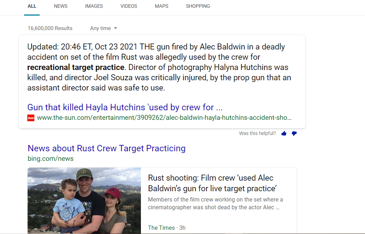Click the bold 'recreational target practice' text

76,68
